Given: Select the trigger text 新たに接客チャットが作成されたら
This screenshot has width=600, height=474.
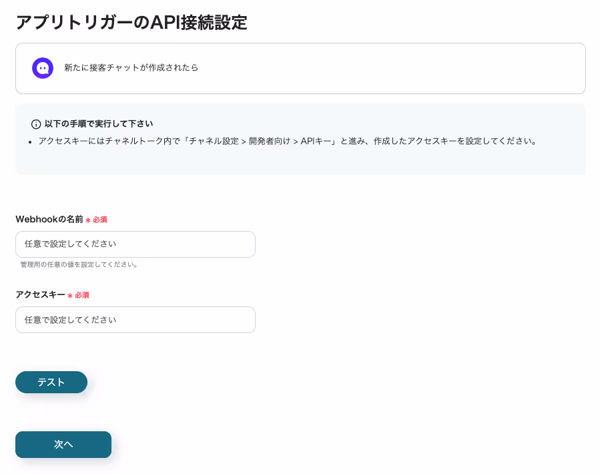Looking at the screenshot, I should pyautogui.click(x=131, y=68).
